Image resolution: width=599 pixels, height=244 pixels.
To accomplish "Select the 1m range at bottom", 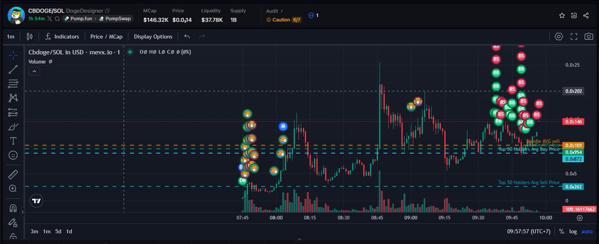I will 46,231.
